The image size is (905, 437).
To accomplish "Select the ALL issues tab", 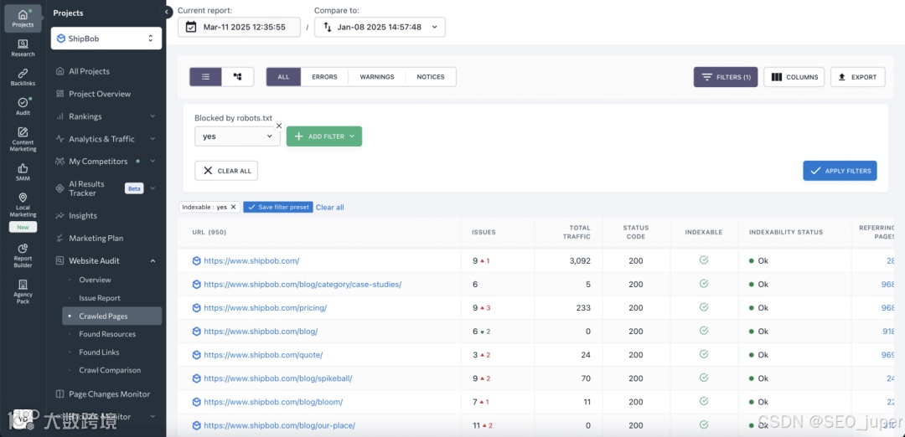I will [x=283, y=77].
